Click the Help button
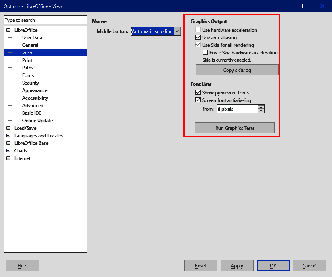Viewport: 332px width, 277px height. tap(22, 265)
